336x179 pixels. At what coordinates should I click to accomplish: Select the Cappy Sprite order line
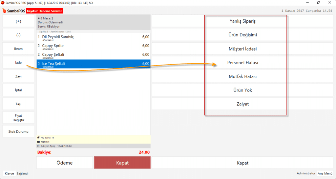93,46
